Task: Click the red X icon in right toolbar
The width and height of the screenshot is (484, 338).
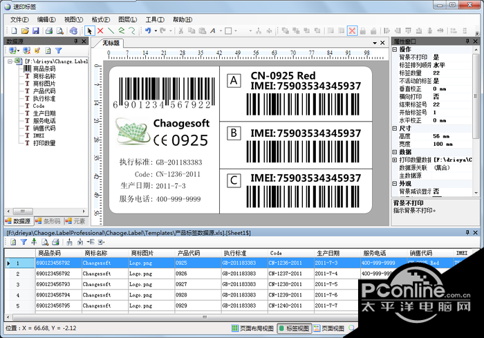Action: (352, 31)
